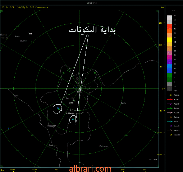Screen dimensions: 183x172
Task: Click the radar center at Baha
Action: click(79, 89)
